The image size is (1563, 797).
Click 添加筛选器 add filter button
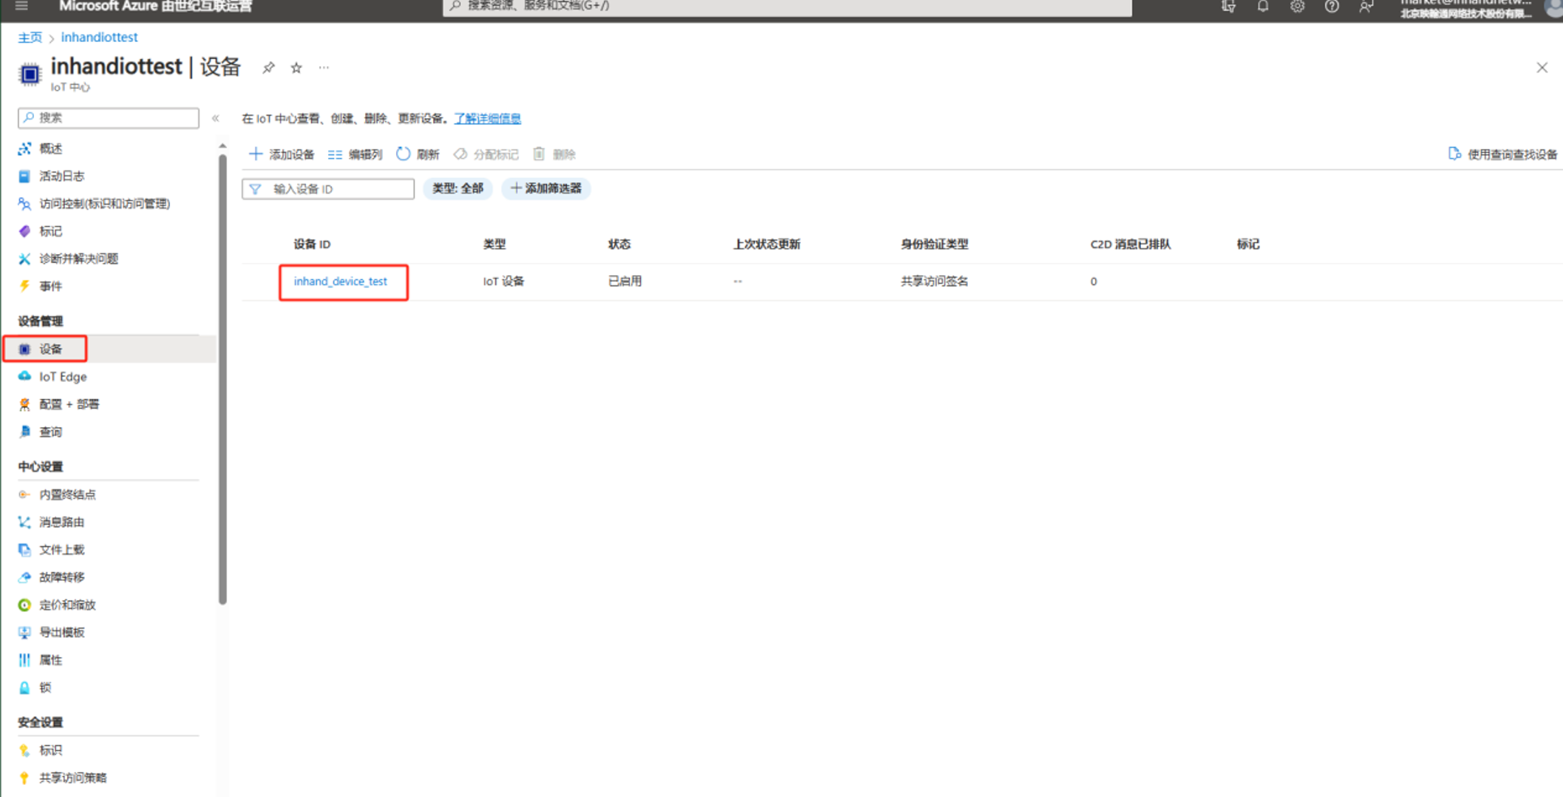[x=546, y=189]
